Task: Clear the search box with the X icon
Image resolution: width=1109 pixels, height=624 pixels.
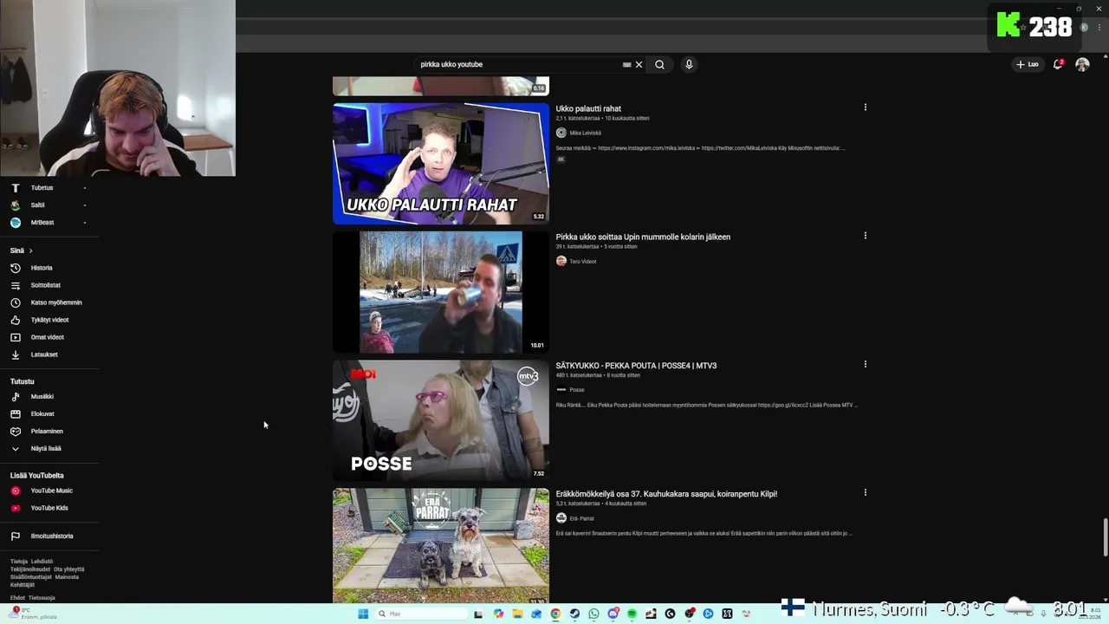Action: [639, 64]
